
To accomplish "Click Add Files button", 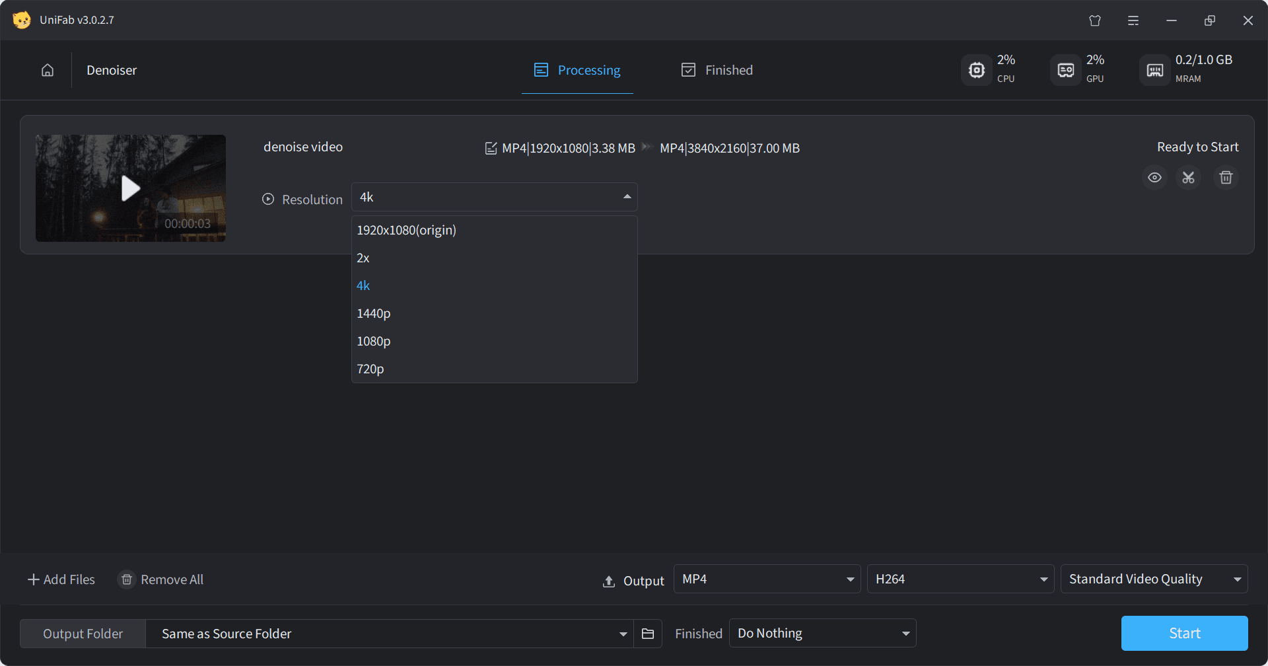I will pos(61,579).
